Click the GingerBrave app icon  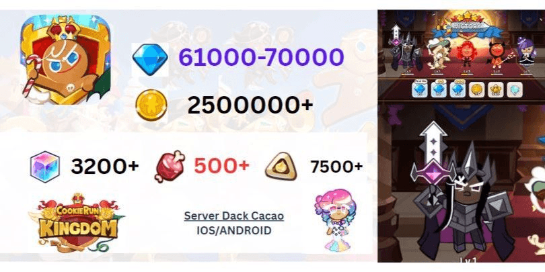(x=66, y=59)
